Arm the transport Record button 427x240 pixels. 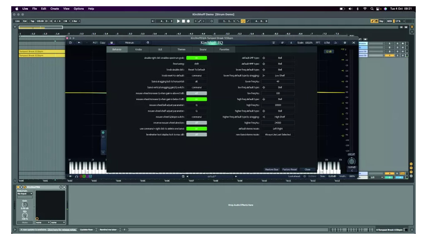(x=188, y=21)
